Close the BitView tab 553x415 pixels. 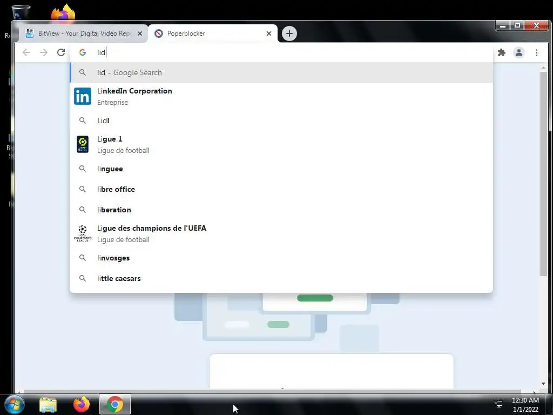140,34
